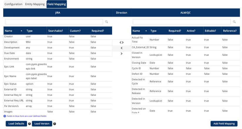
Task: Click the blue info icon about user defined fields
Action: coord(5,116)
